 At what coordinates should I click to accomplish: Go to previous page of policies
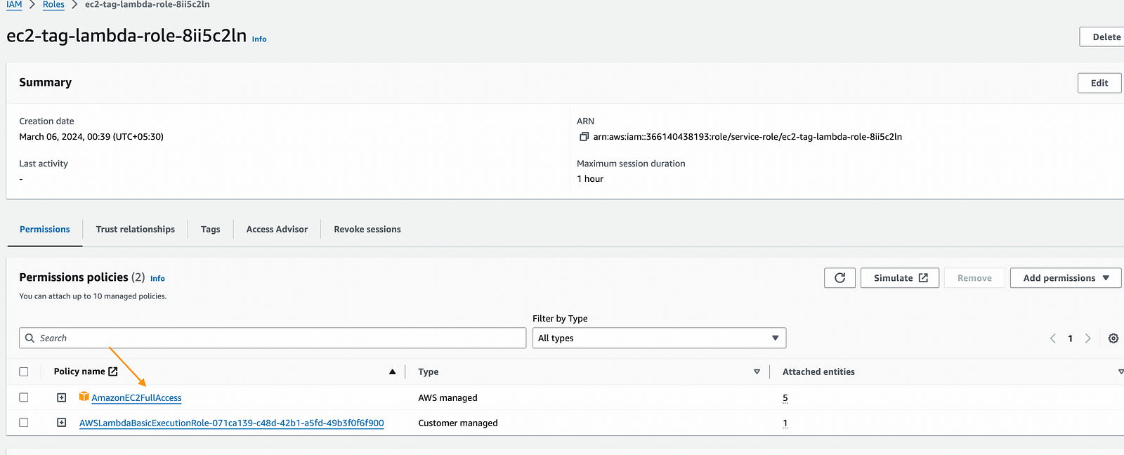coord(1052,338)
